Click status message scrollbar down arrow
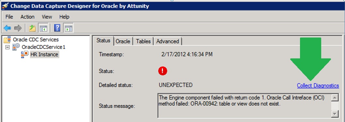Image resolution: width=345 pixels, height=122 pixels. (335, 114)
